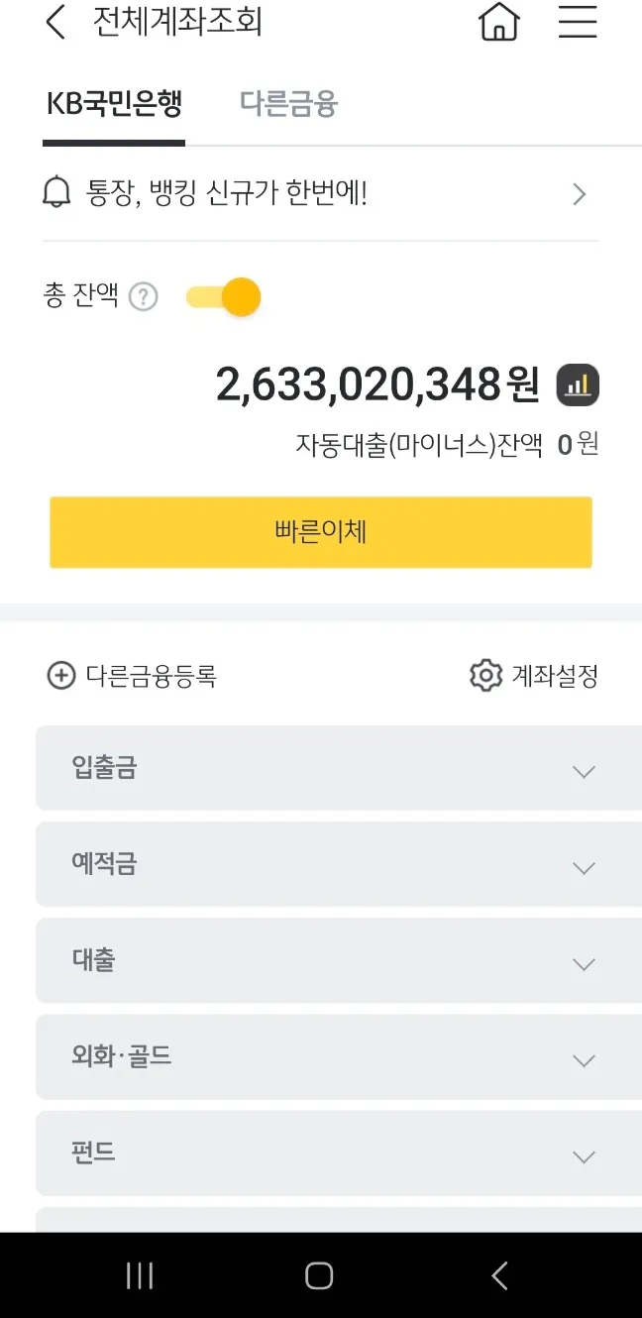Open the 통장, 뱅킹 신규가 한번에 banner arrow
642x1318 pixels.
point(580,194)
